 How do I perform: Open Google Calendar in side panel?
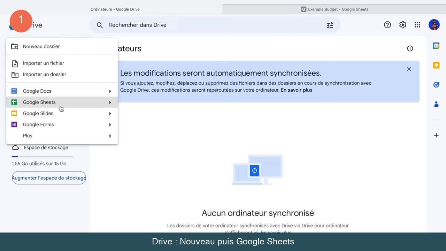436,46
